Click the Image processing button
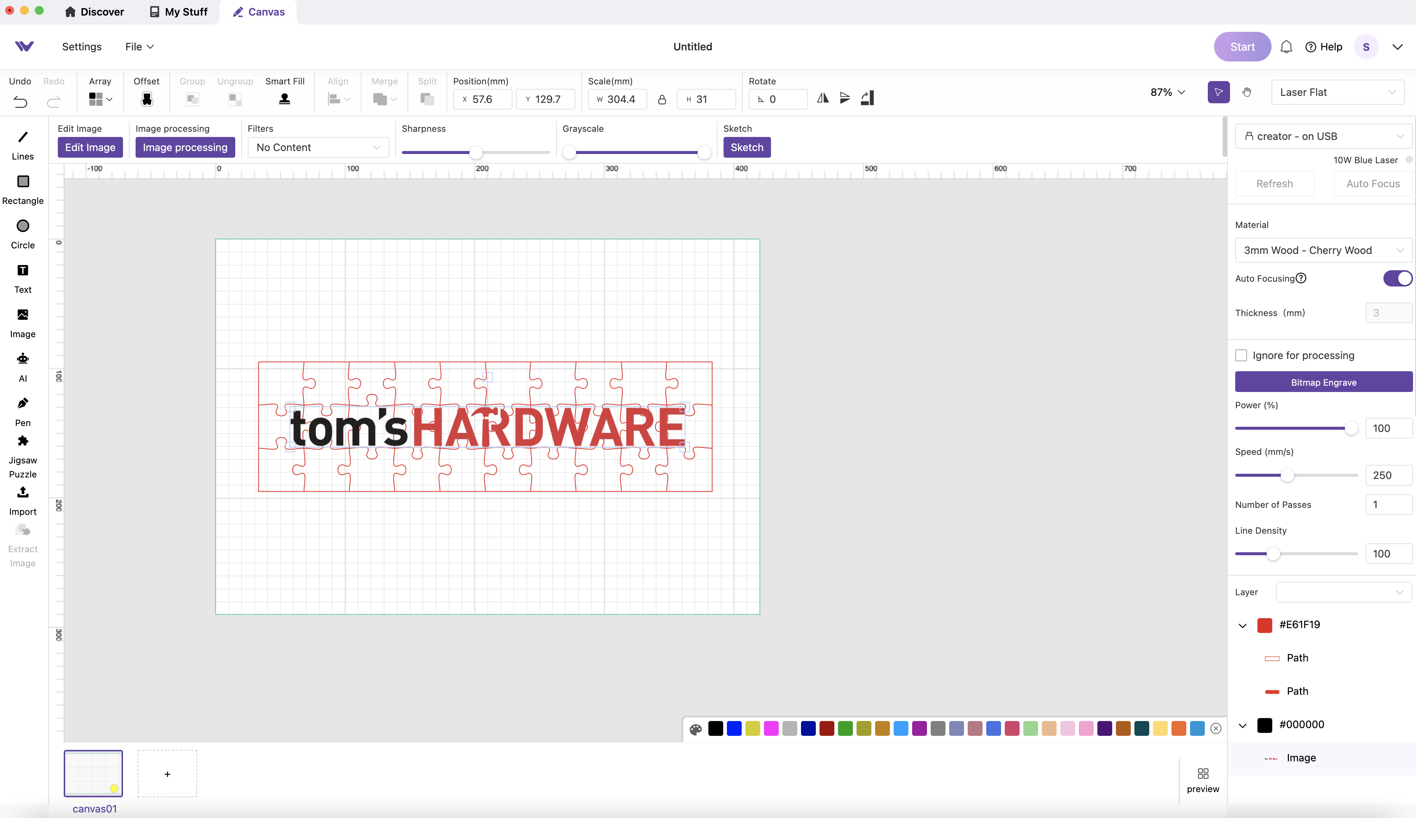1416x818 pixels. [185, 148]
